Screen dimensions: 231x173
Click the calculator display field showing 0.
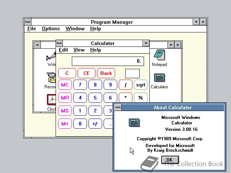108,61
